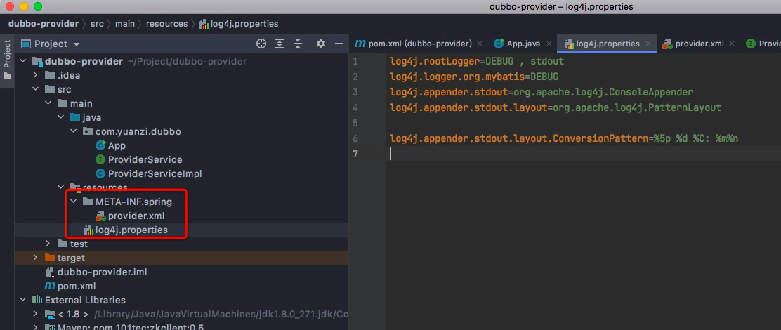The image size is (781, 330).
Task: Collapse the main folder
Action: click(x=48, y=103)
